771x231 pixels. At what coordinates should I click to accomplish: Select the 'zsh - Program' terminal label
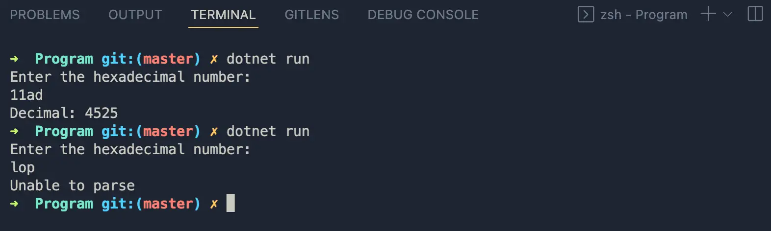644,15
